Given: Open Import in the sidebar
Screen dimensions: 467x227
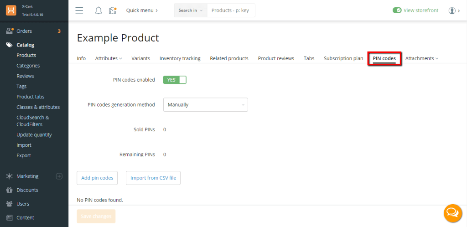Looking at the screenshot, I should 24,145.
